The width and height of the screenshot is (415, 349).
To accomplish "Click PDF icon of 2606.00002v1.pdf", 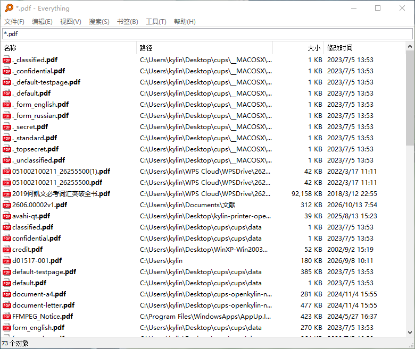I will [7, 205].
